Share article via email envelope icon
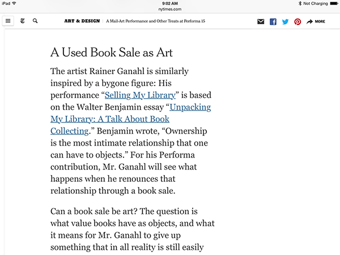 261,22
